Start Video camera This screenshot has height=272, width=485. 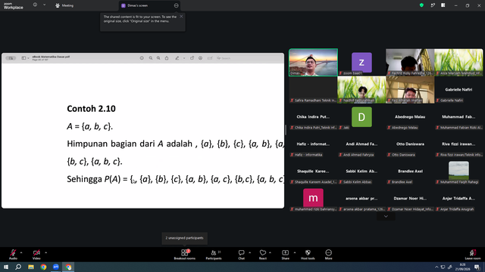click(x=36, y=254)
